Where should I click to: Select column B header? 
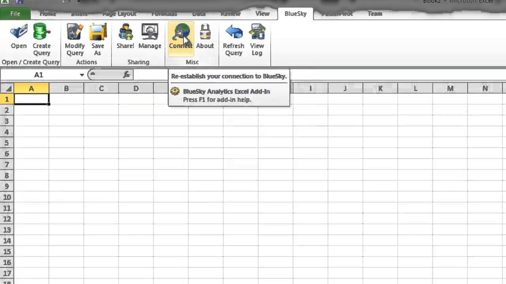66,88
